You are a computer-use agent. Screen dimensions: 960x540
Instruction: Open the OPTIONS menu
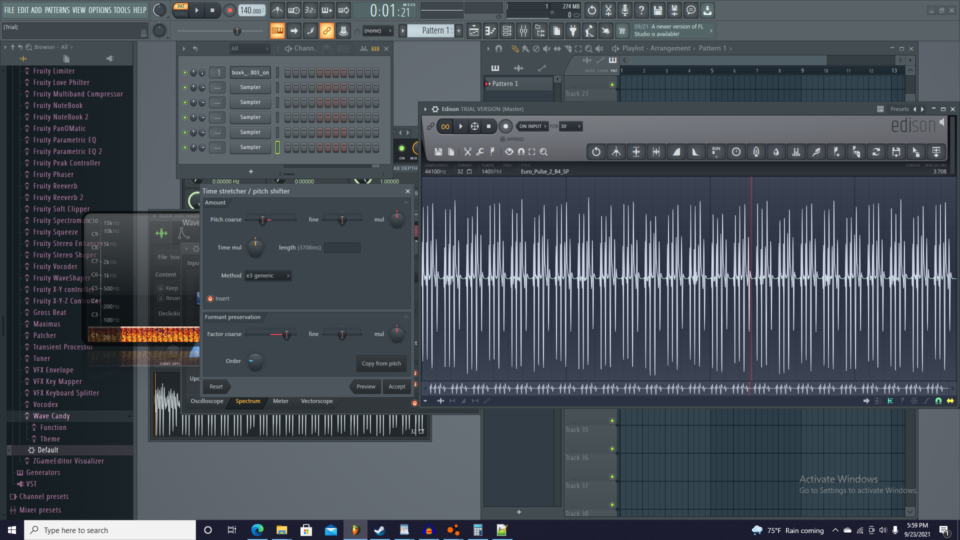pos(100,10)
